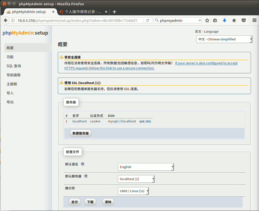
Task: Close the 个人操作使用记录 tab
Action: click(106, 12)
